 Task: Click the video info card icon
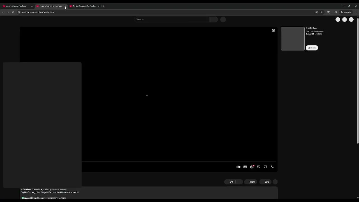tap(273, 30)
